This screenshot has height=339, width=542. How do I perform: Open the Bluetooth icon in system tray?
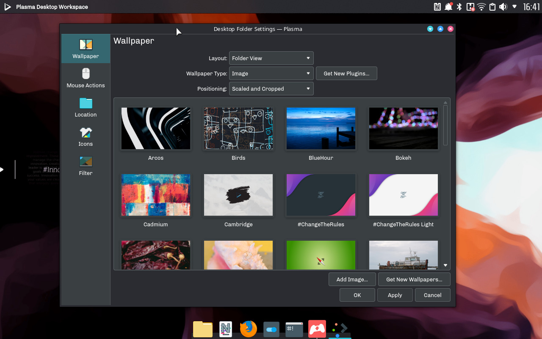(459, 7)
